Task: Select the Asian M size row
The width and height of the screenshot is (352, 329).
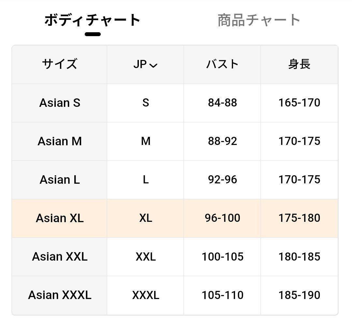Action: [60, 141]
